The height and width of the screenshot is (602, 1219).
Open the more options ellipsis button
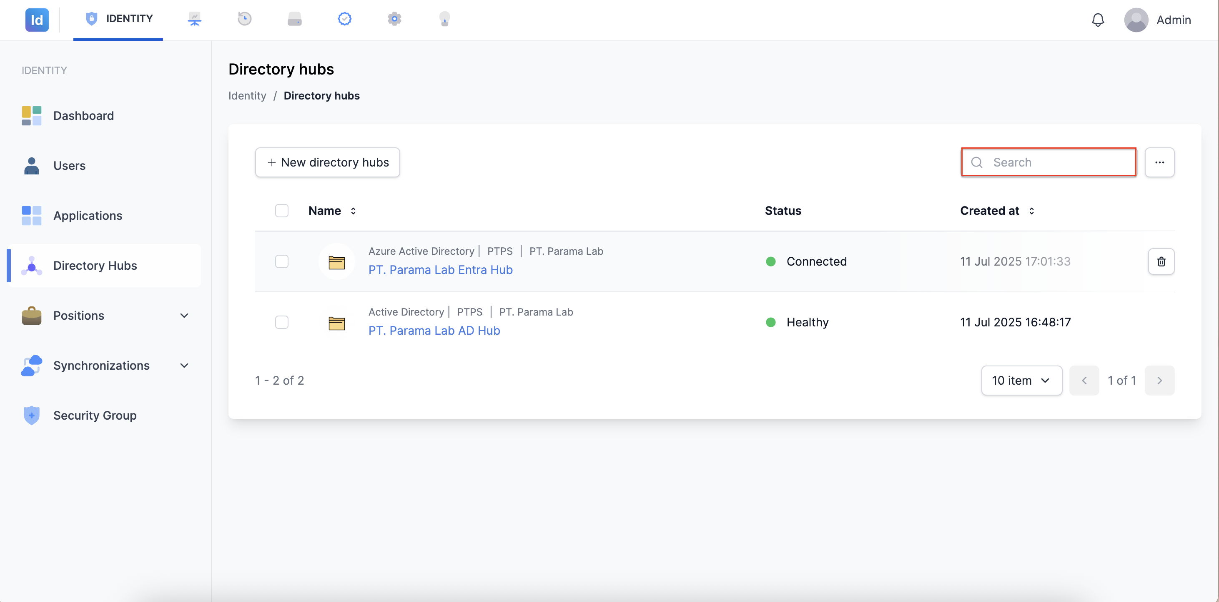tap(1159, 162)
